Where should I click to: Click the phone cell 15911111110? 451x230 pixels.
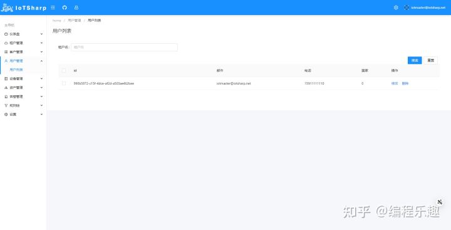[x=314, y=83]
